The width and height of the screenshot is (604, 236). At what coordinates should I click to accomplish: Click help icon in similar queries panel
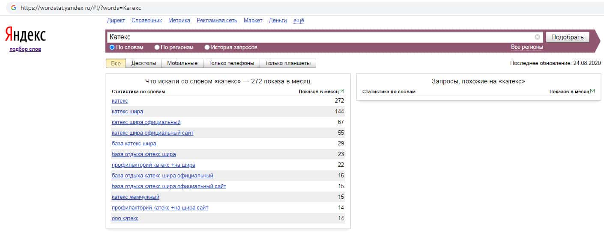coord(592,91)
